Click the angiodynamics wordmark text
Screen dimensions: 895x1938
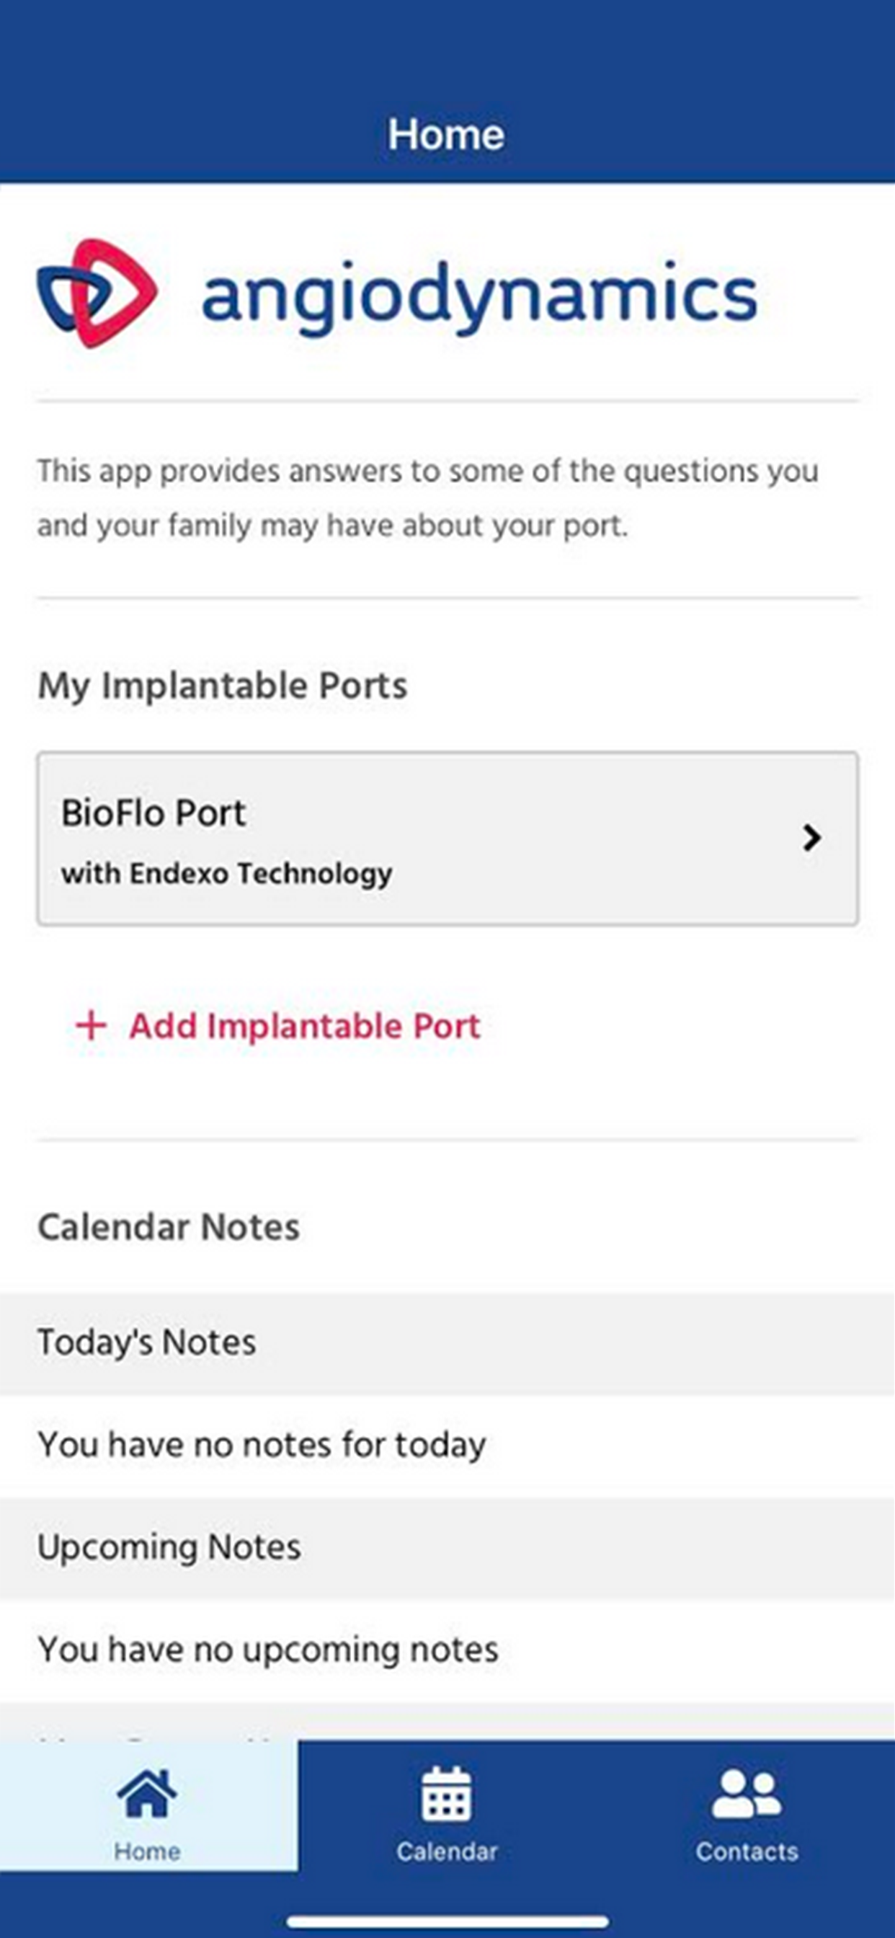pyautogui.click(x=480, y=297)
